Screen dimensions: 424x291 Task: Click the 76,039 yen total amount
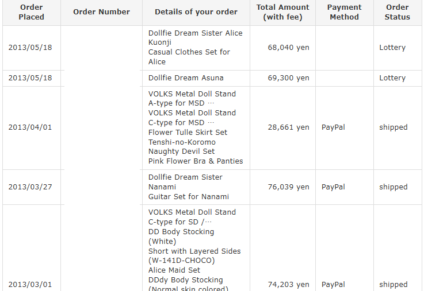288,187
